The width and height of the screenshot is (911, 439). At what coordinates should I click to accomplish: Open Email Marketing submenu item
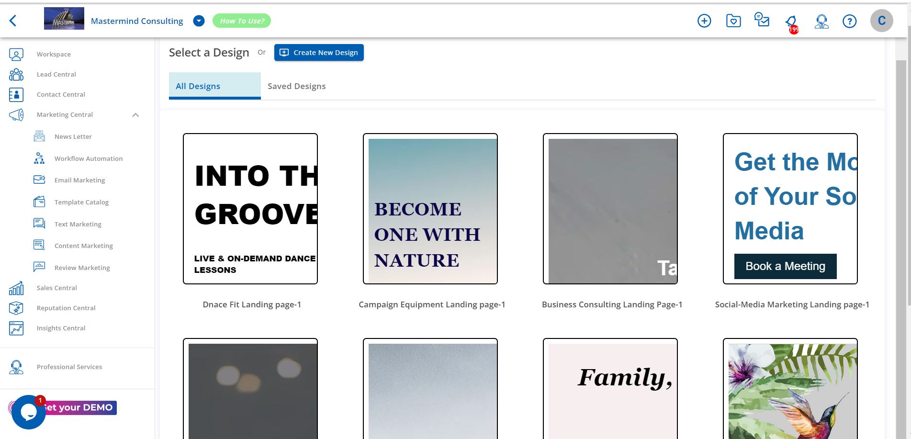[79, 180]
